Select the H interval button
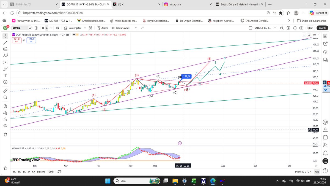Image resolution: width=330 pixels, height=186 pixels. tap(43, 28)
